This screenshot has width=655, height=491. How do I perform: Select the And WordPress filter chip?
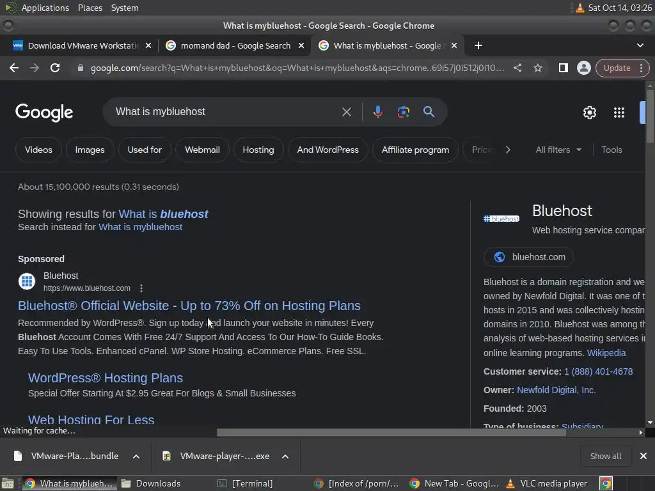[x=328, y=150]
